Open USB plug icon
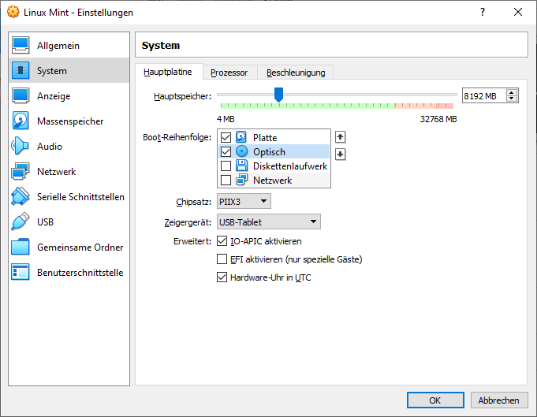 click(x=21, y=222)
